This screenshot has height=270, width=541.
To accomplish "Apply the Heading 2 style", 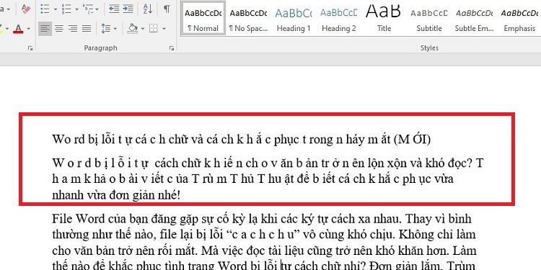I will point(338,18).
